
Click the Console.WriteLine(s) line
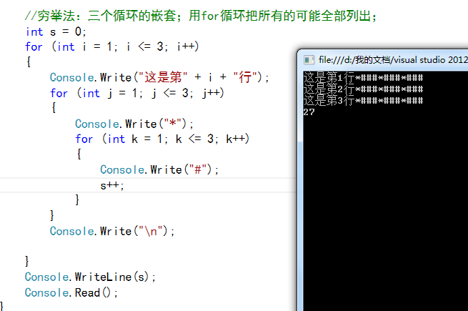90,277
